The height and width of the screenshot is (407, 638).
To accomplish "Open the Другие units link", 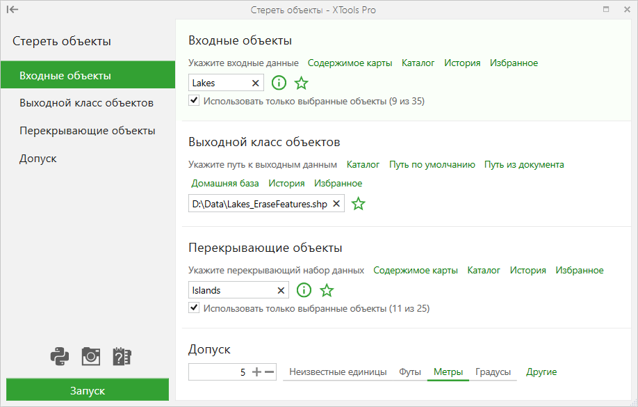I will 541,372.
